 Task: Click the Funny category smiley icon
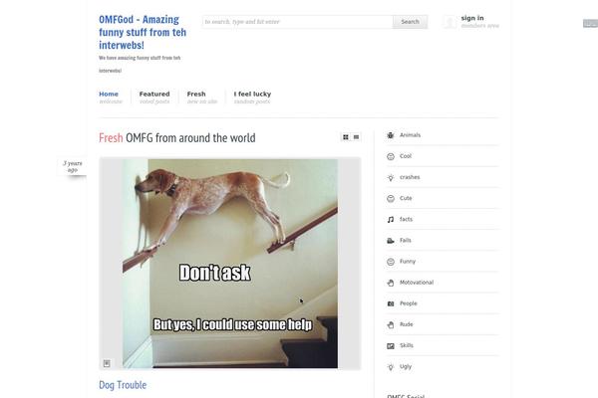point(391,262)
